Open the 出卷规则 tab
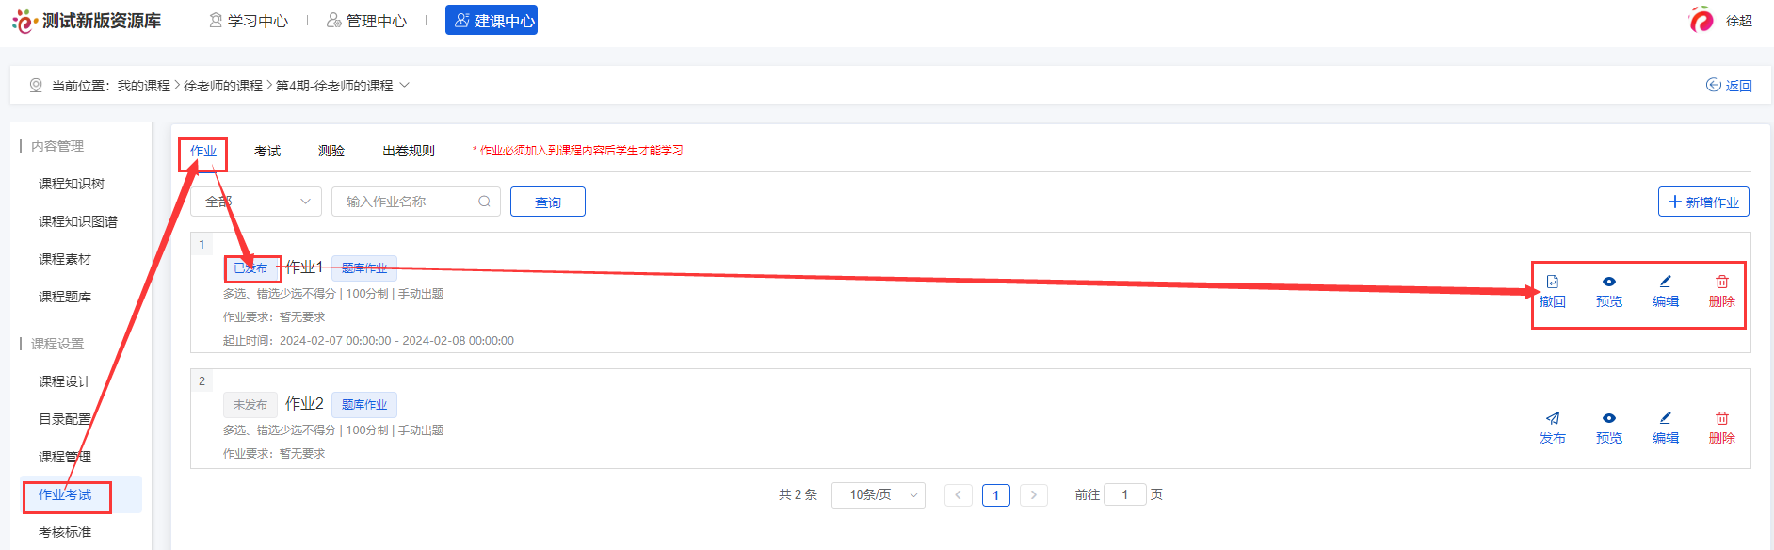Screen dimensions: 1774x550 pyautogui.click(x=409, y=151)
